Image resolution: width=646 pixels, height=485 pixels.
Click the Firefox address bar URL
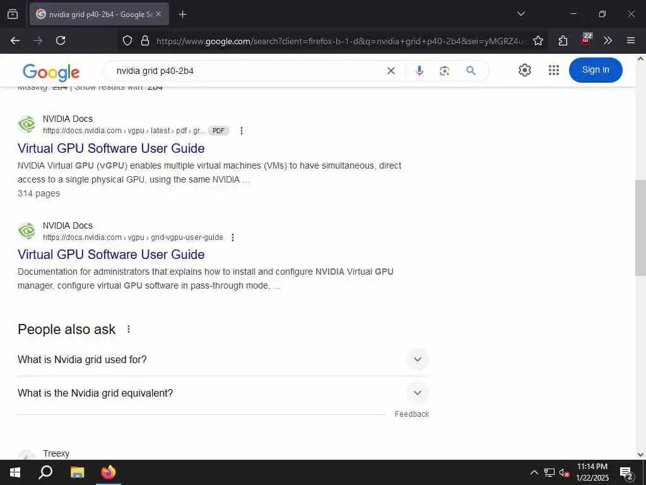340,41
